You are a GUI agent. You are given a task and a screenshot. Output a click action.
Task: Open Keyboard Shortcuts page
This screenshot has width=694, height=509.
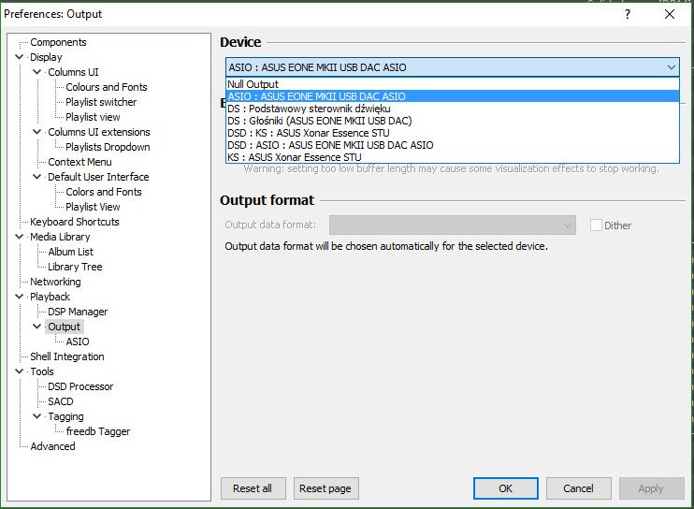[75, 222]
